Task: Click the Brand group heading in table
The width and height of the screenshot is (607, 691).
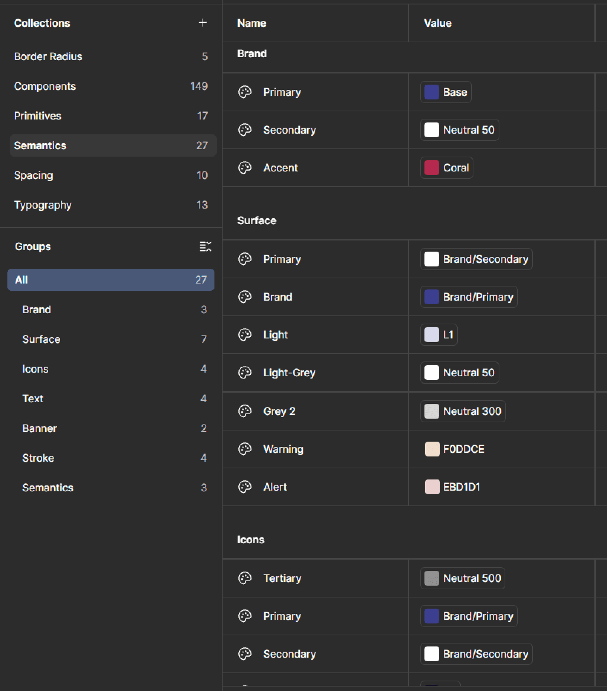Action: click(x=252, y=53)
